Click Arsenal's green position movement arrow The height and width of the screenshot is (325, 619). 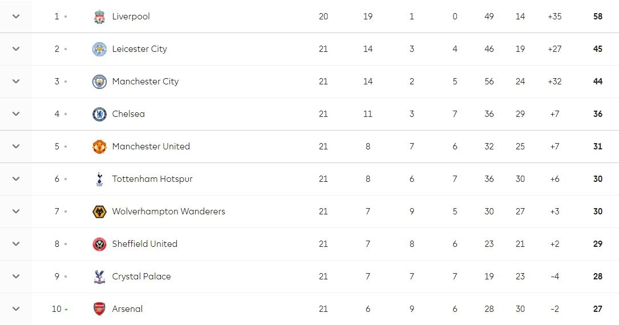pyautogui.click(x=66, y=310)
